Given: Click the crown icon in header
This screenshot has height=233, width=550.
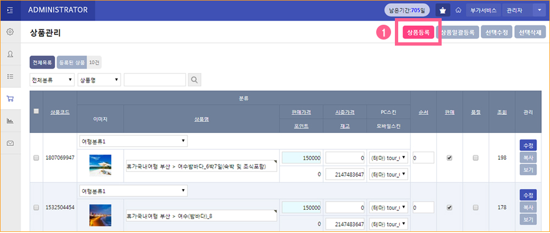Looking at the screenshot, I should pyautogui.click(x=443, y=10).
